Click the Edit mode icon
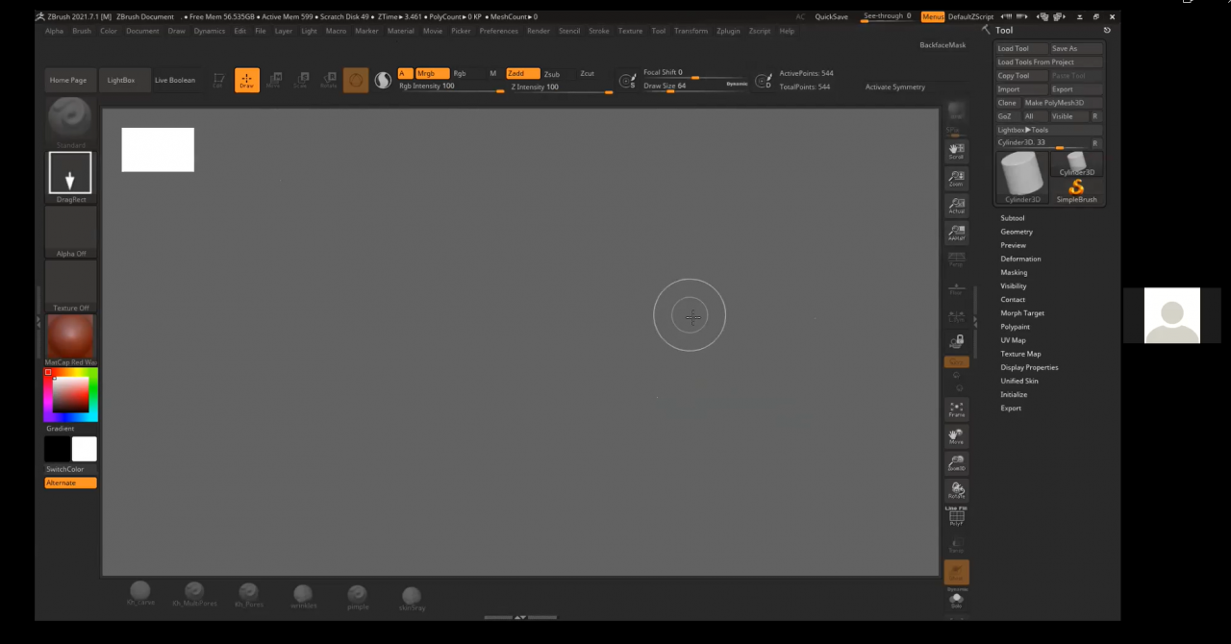The image size is (1231, 644). click(x=218, y=81)
